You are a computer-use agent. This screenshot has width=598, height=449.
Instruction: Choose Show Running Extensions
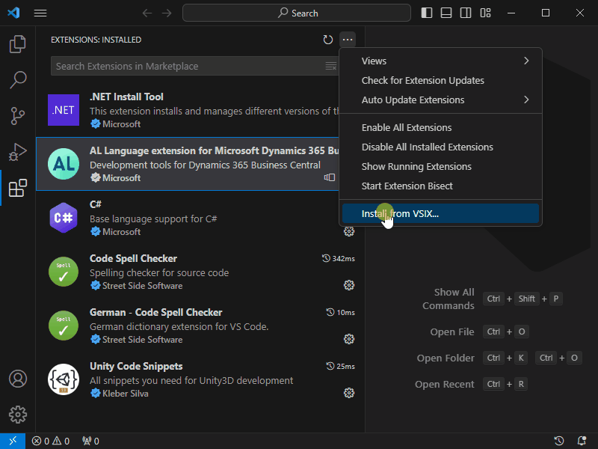tap(440, 166)
